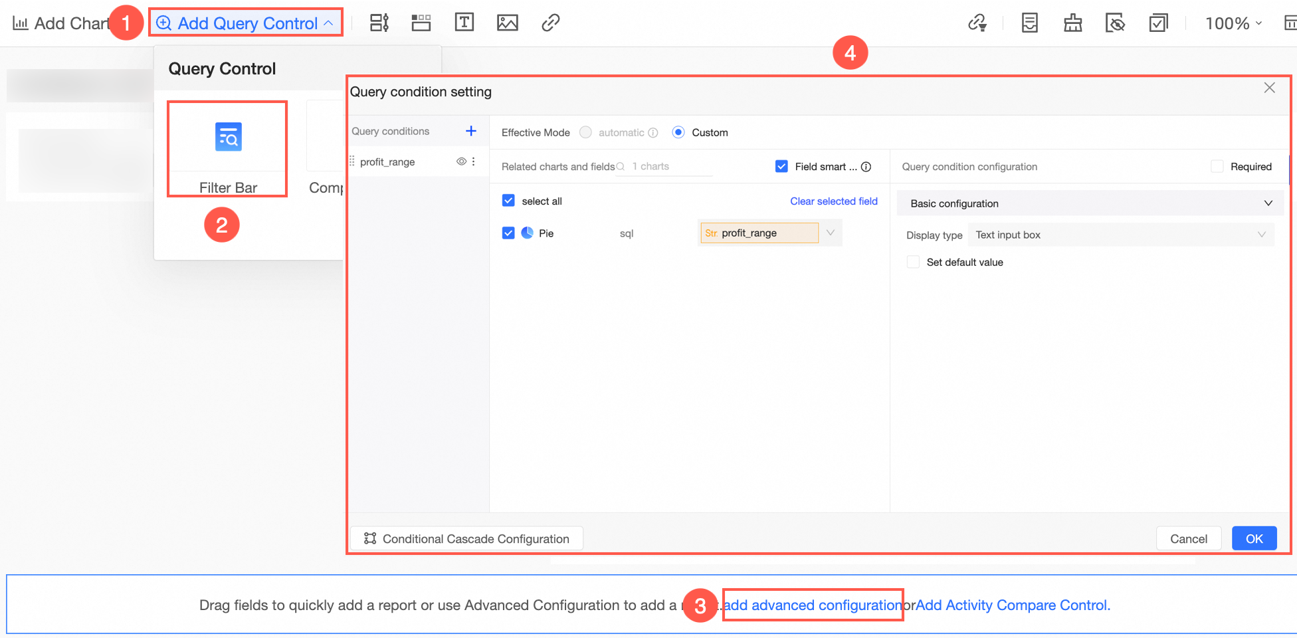Click the add advanced configuration link
This screenshot has height=638, width=1297.
(x=813, y=605)
